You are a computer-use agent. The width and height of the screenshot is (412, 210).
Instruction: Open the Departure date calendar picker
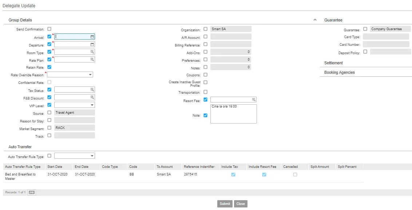coord(92,44)
